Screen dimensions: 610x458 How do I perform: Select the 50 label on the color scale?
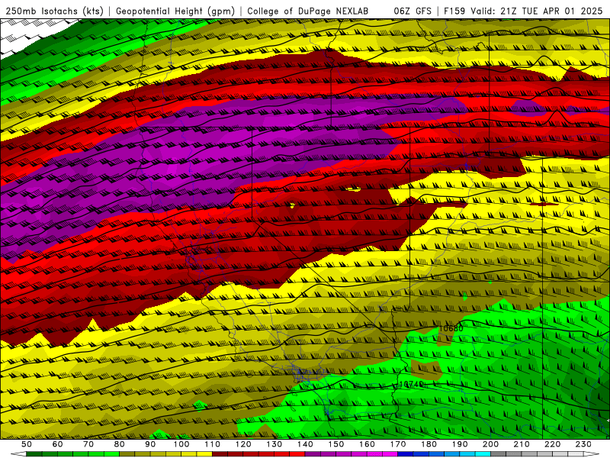point(27,444)
